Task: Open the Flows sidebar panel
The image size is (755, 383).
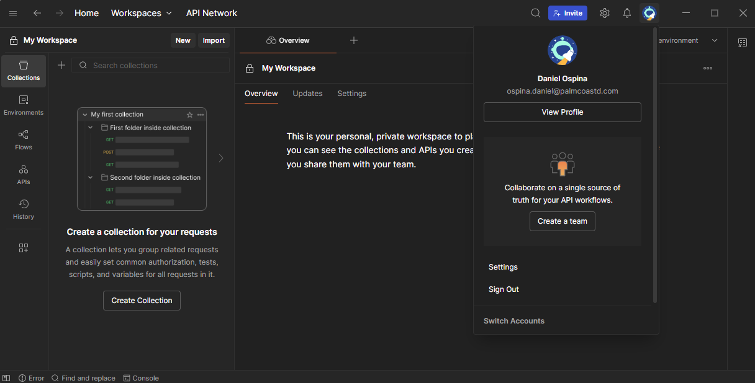Action: [24, 140]
